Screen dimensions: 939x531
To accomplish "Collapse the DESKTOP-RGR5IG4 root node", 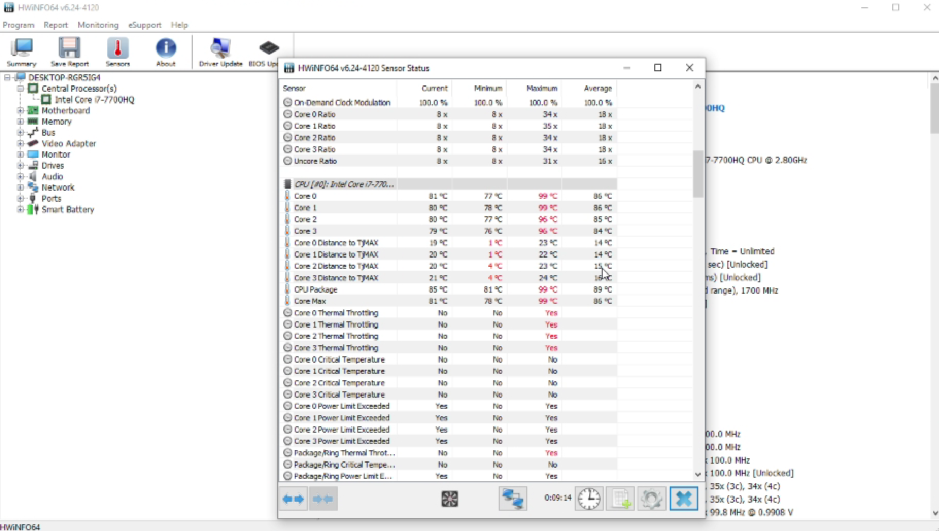I will pyautogui.click(x=7, y=77).
